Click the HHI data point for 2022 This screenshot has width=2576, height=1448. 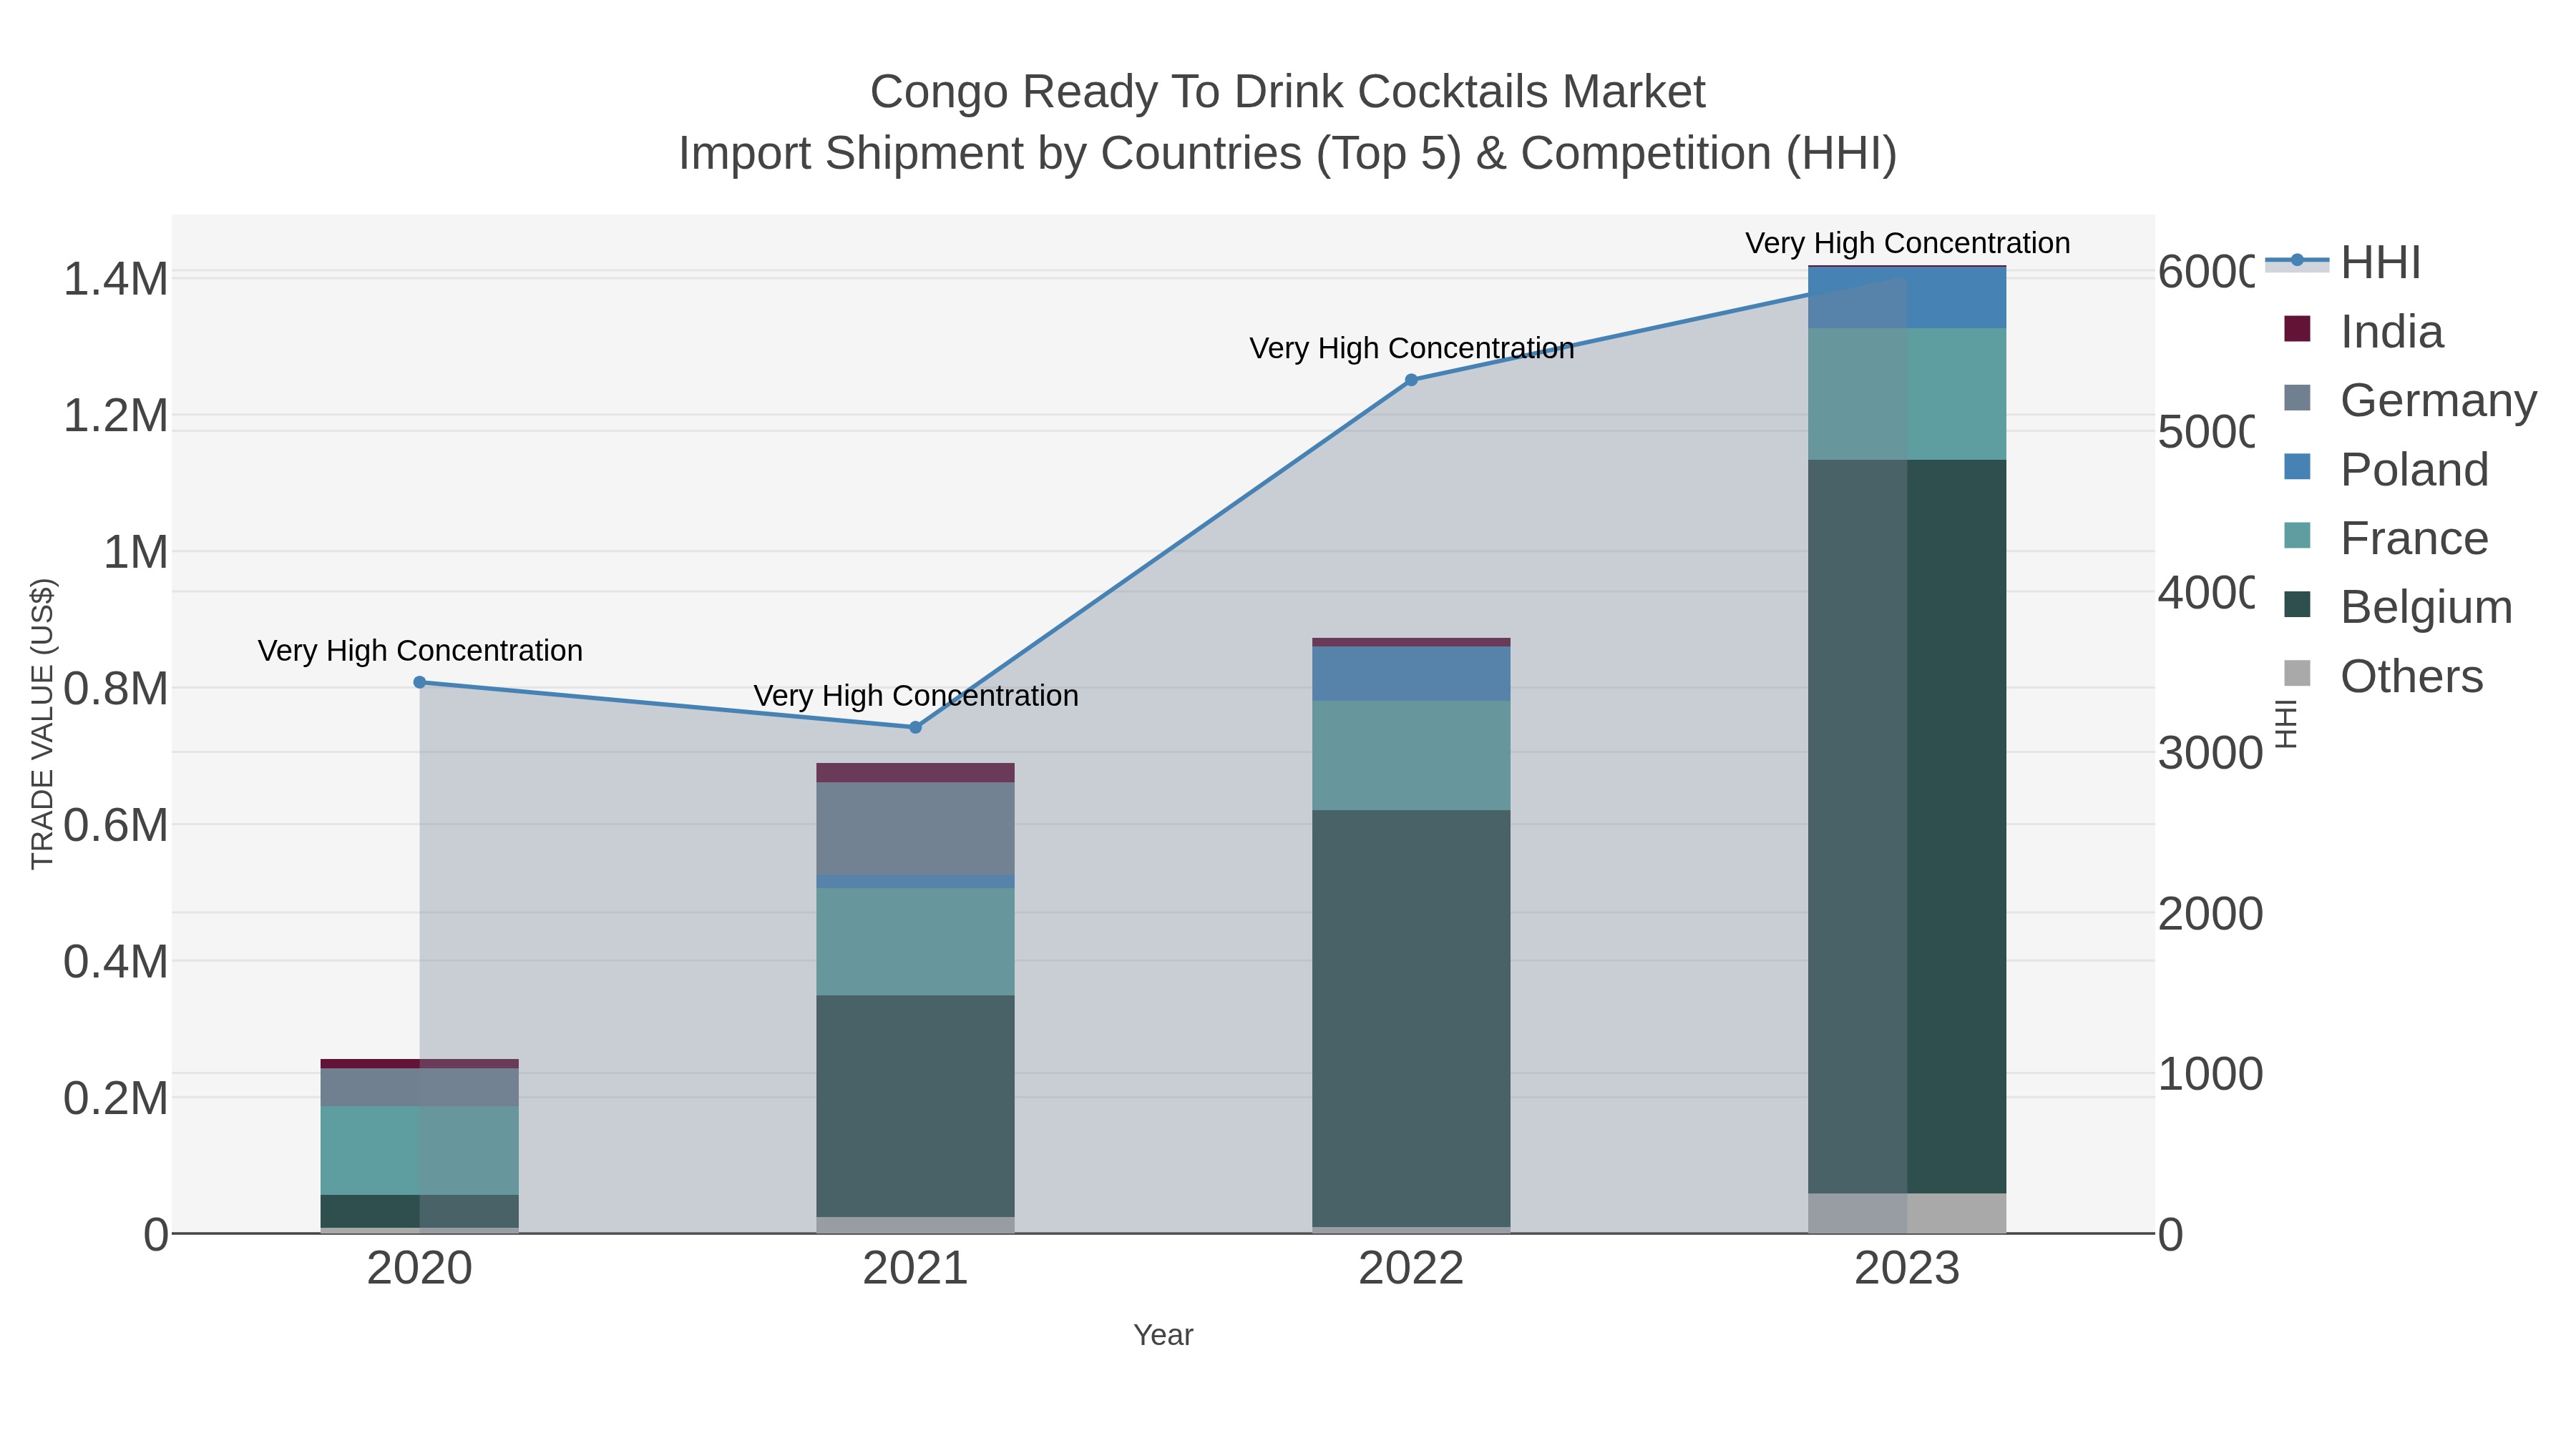coord(1411,380)
